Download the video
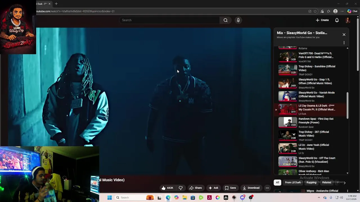This screenshot has height=202, width=360. click(251, 188)
